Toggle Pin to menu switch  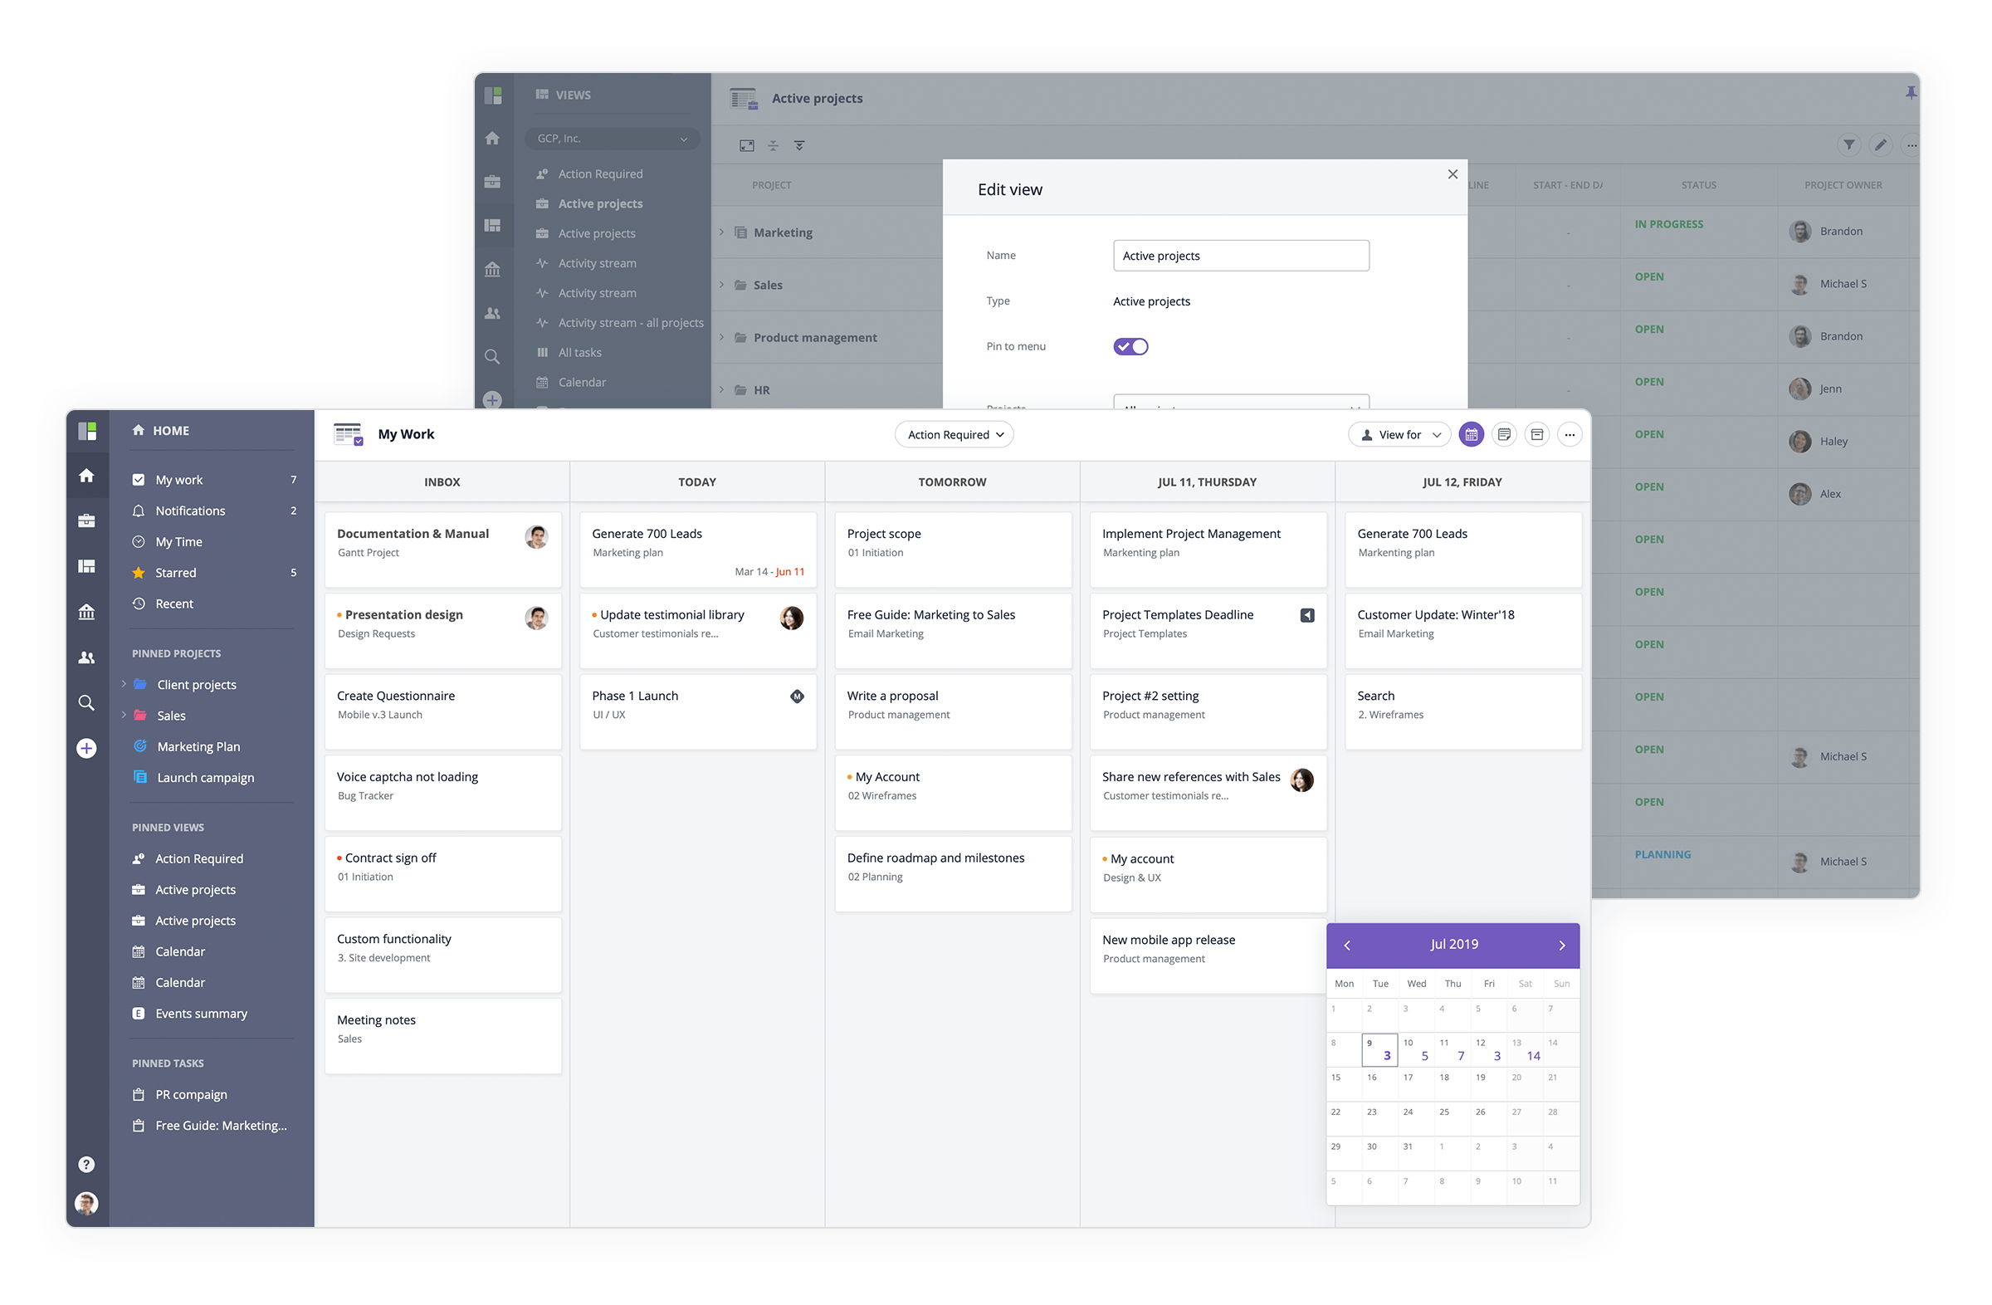click(x=1130, y=346)
